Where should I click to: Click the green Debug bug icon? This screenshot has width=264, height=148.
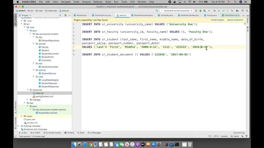point(200,11)
